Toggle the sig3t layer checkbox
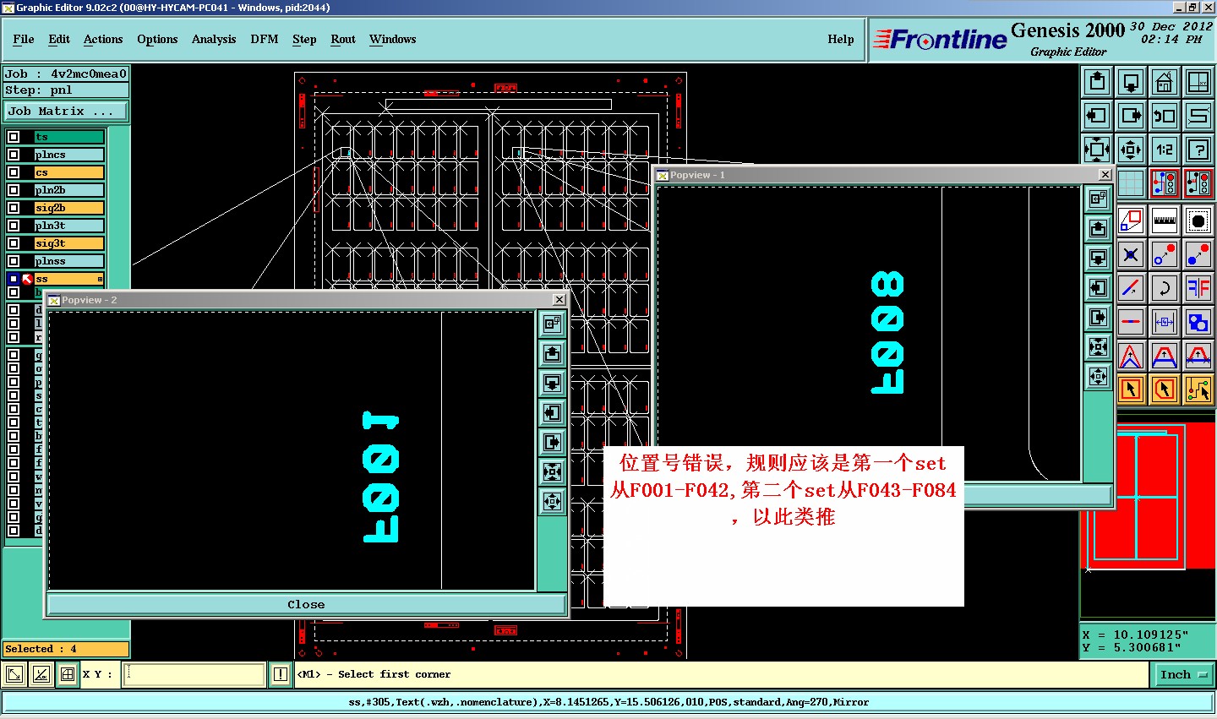 click(x=14, y=243)
